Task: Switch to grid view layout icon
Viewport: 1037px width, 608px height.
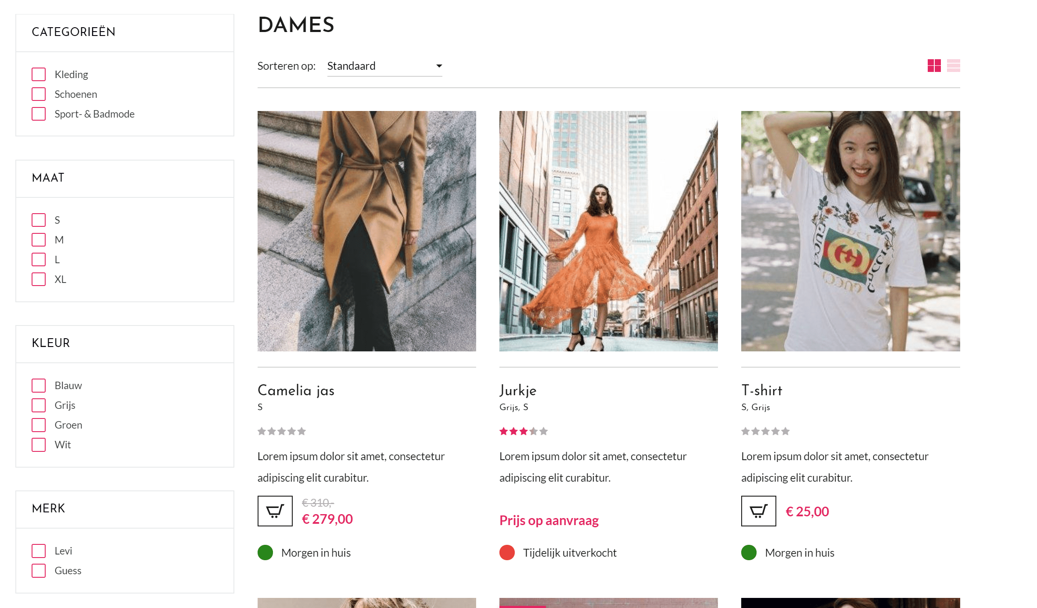Action: coord(934,66)
